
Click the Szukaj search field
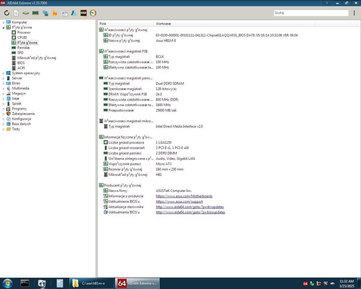click(x=311, y=13)
